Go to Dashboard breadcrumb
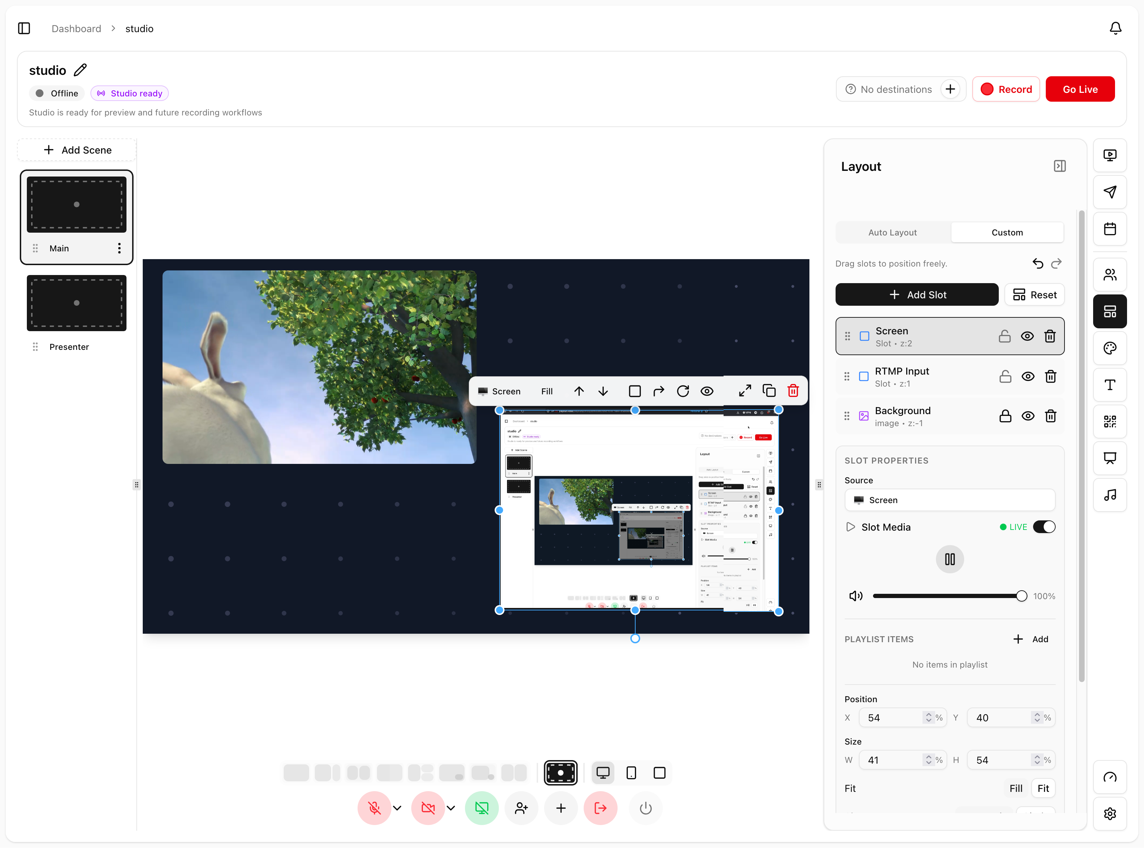 pyautogui.click(x=76, y=29)
